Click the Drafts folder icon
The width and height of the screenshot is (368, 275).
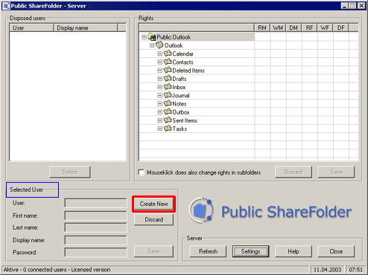168,78
